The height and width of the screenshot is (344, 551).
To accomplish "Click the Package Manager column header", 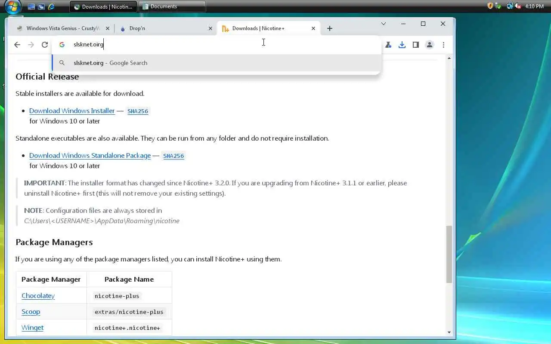I will (51, 279).
